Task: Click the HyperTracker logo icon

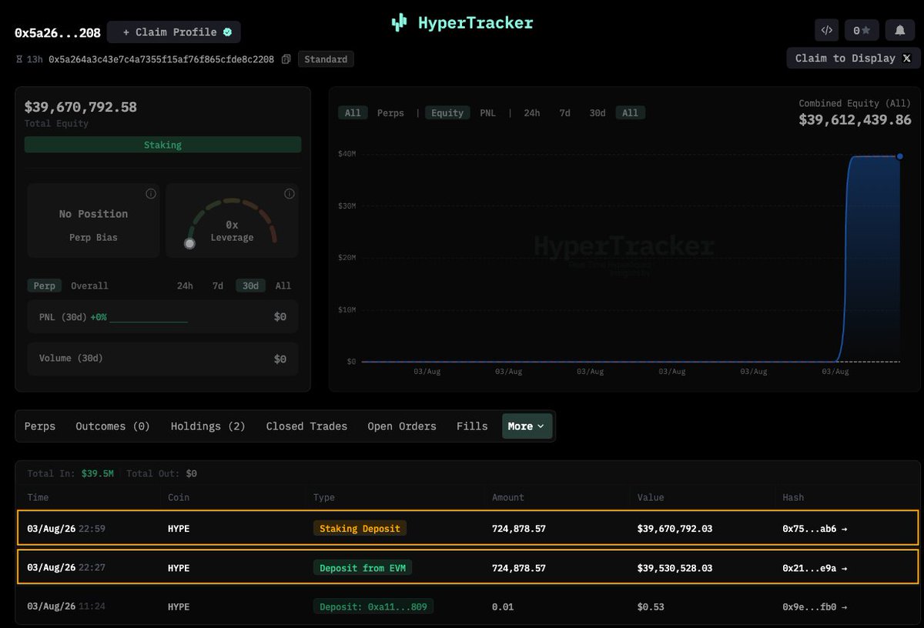Action: point(399,22)
